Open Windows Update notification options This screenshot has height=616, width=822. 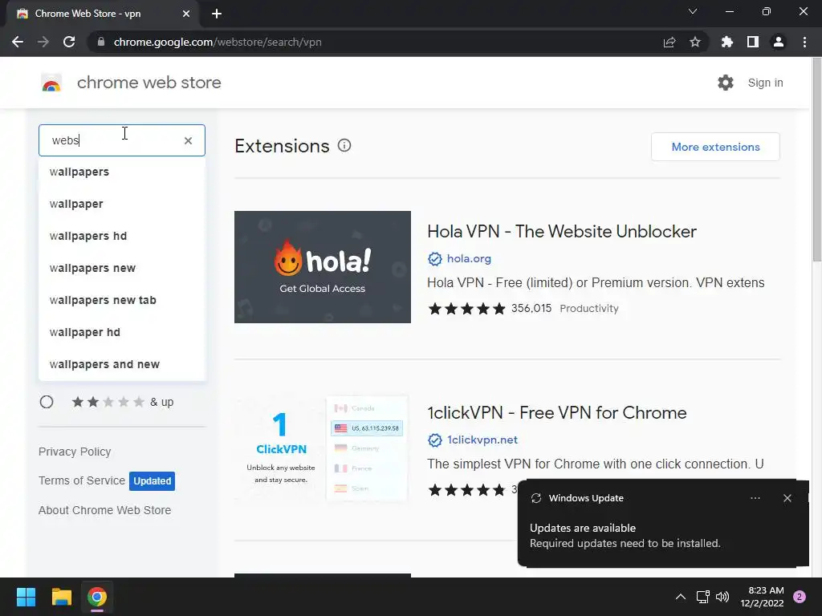tap(755, 498)
